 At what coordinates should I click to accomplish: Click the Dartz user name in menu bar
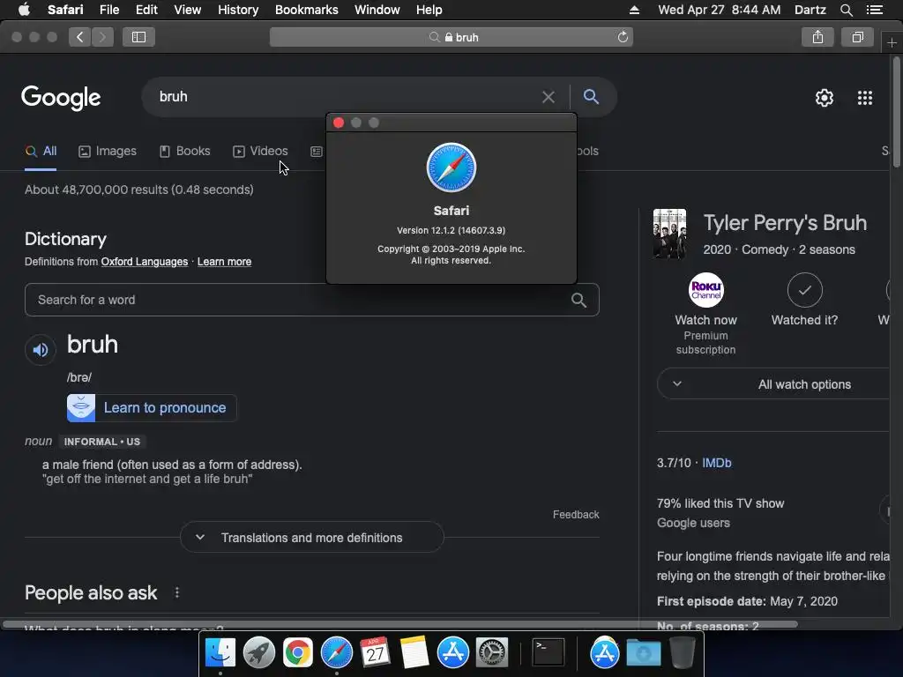[810, 10]
